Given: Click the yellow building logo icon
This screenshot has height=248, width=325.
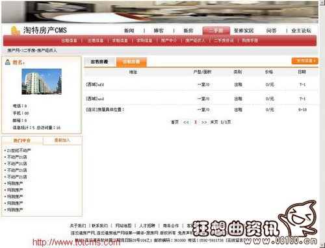Looking at the screenshot, I should coord(15,31).
